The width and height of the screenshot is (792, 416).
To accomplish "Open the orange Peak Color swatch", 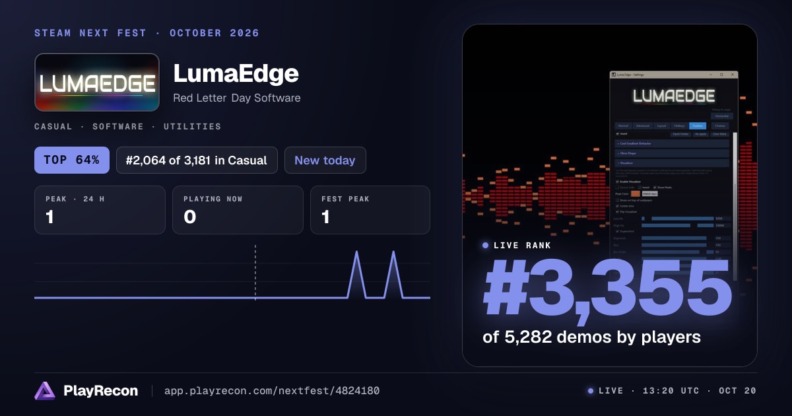I will point(636,193).
